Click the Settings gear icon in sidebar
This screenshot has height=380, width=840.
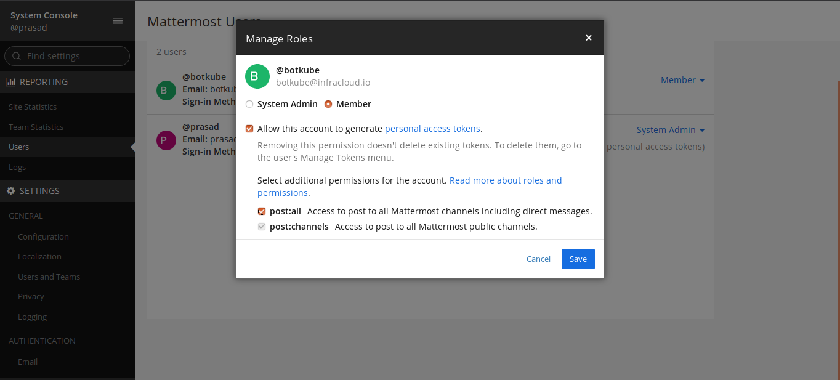coord(10,191)
